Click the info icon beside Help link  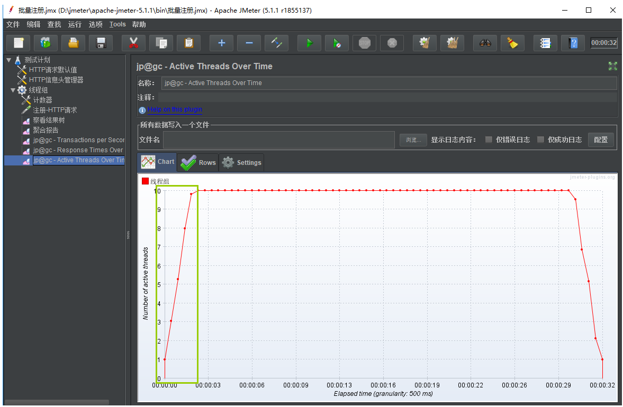tap(142, 110)
